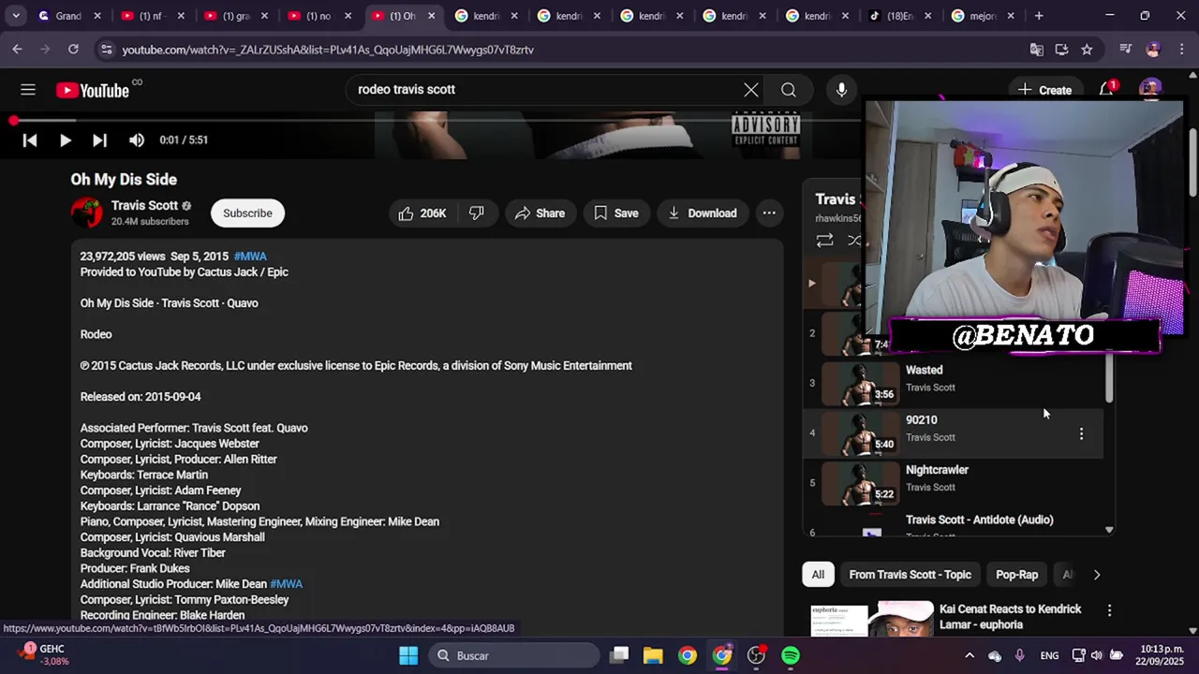The image size is (1199, 674).
Task: Toggle playlist loop button
Action: click(824, 241)
